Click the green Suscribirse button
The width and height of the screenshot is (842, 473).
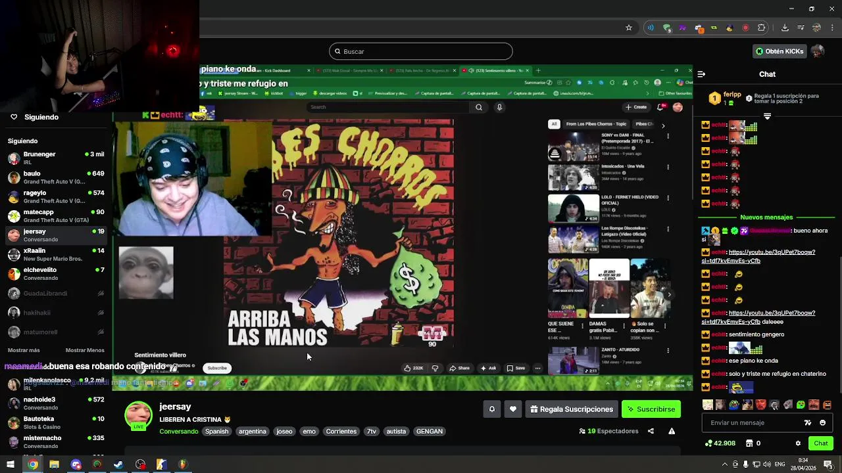[651, 409]
